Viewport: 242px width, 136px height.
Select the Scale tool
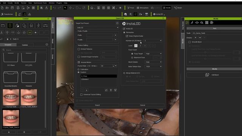84,8
